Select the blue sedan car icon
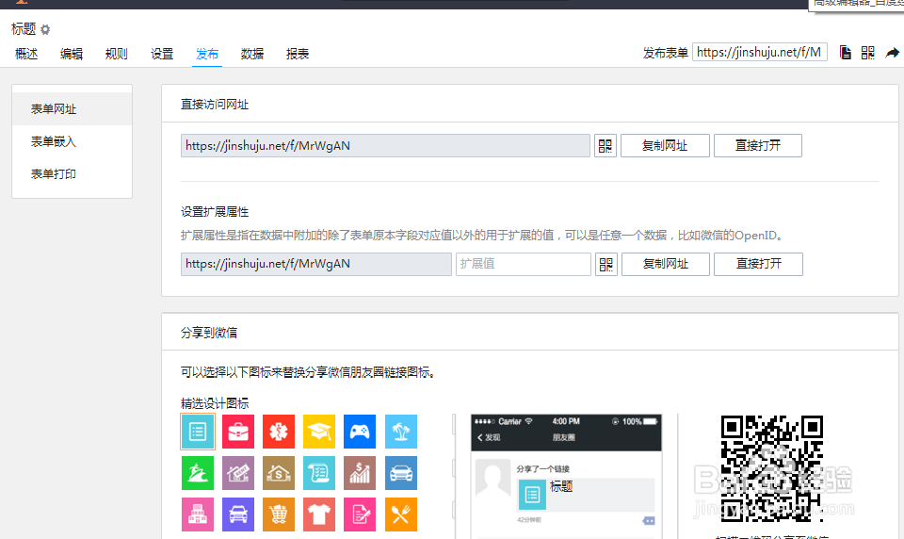 401,473
